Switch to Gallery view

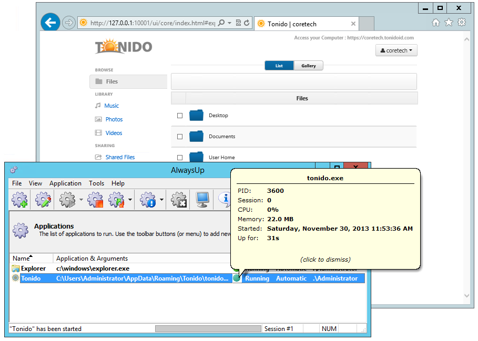tap(309, 66)
